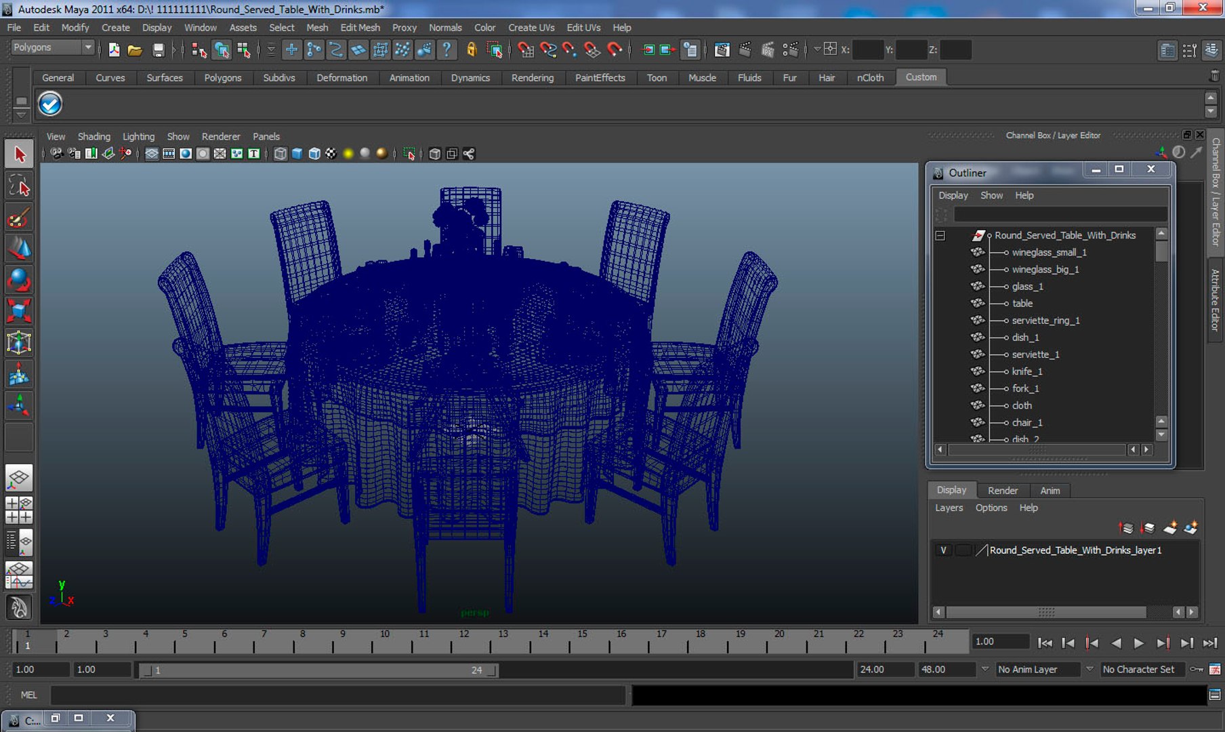Select the arrow Select tool
1225x732 pixels.
point(19,155)
